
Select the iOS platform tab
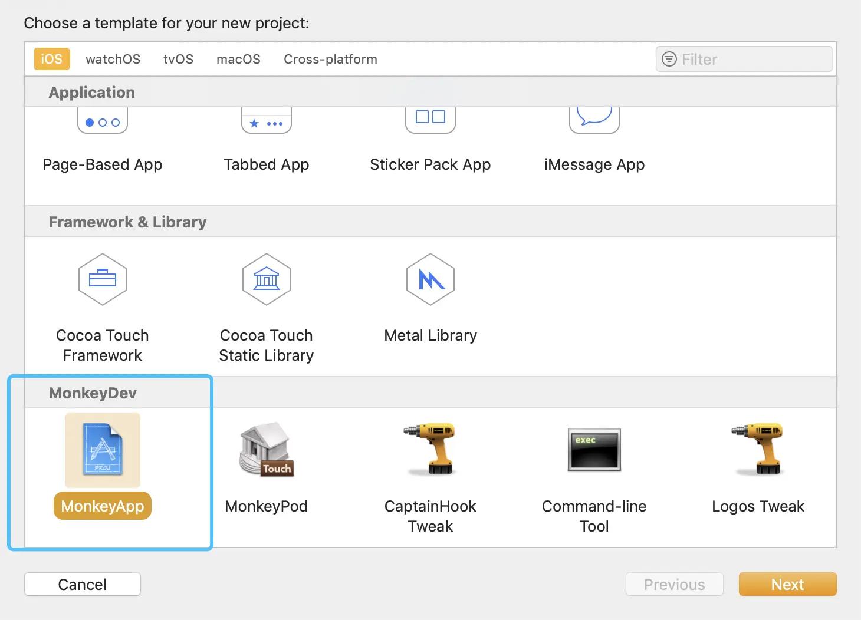click(52, 59)
